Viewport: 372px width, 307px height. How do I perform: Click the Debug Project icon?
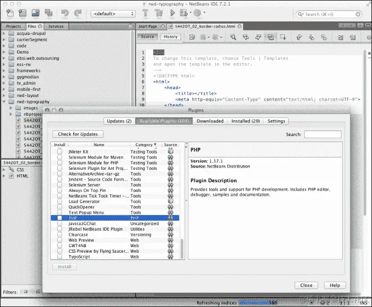pyautogui.click(x=184, y=14)
